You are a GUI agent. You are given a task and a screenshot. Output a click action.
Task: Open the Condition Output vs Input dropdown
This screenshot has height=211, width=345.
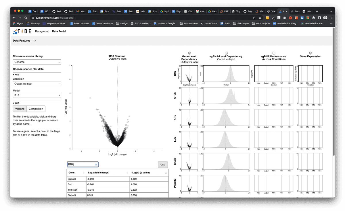[x=37, y=84]
